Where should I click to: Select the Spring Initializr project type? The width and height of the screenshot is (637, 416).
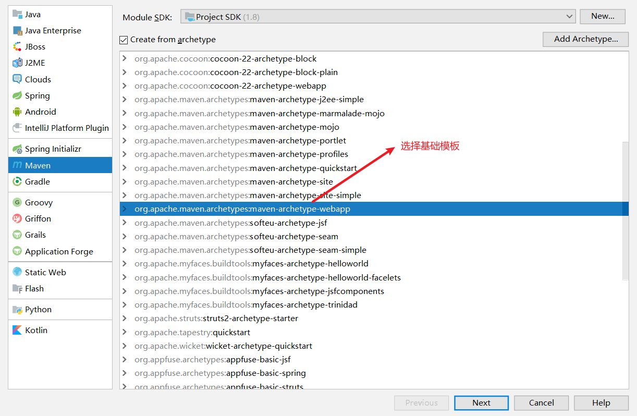click(x=60, y=149)
